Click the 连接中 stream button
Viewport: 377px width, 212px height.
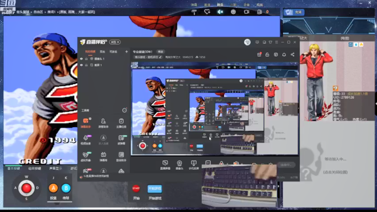tap(286, 164)
